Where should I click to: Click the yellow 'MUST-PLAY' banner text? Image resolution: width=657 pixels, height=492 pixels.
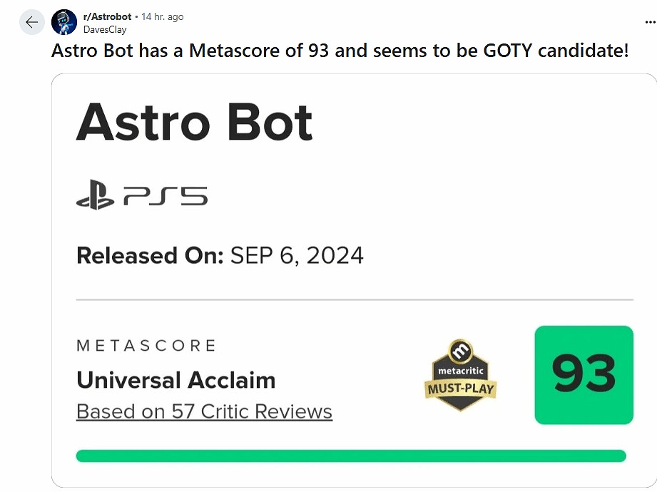click(461, 389)
